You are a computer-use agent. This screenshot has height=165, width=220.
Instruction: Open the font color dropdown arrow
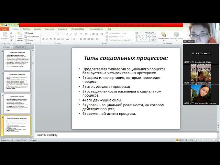(77, 39)
